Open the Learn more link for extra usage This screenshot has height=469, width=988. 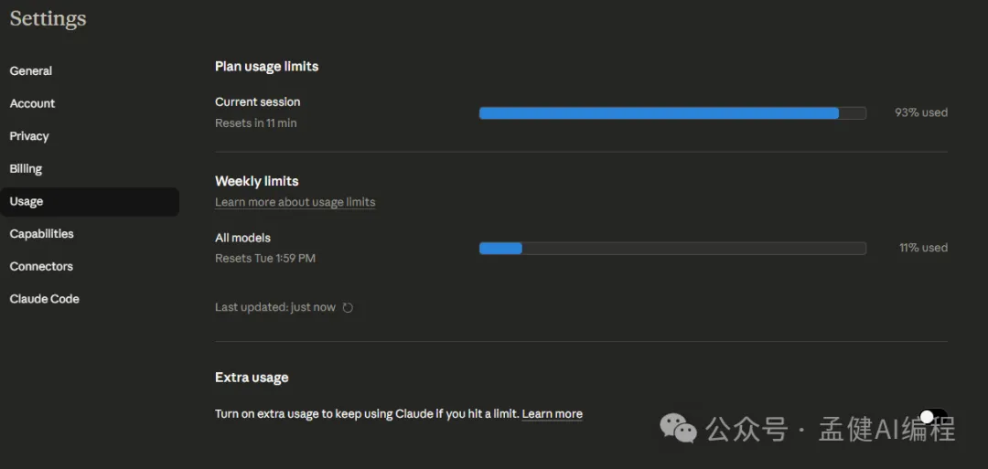[x=552, y=414]
